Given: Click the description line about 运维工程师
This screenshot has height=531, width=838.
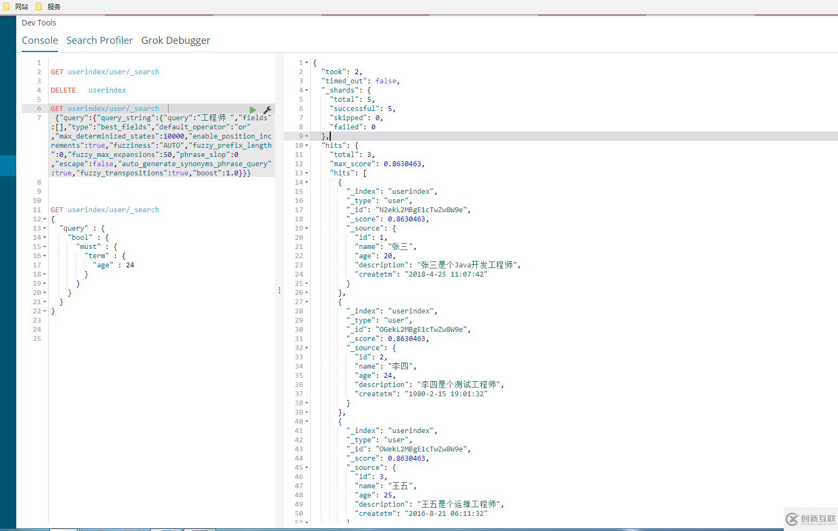Looking at the screenshot, I should click(430, 504).
